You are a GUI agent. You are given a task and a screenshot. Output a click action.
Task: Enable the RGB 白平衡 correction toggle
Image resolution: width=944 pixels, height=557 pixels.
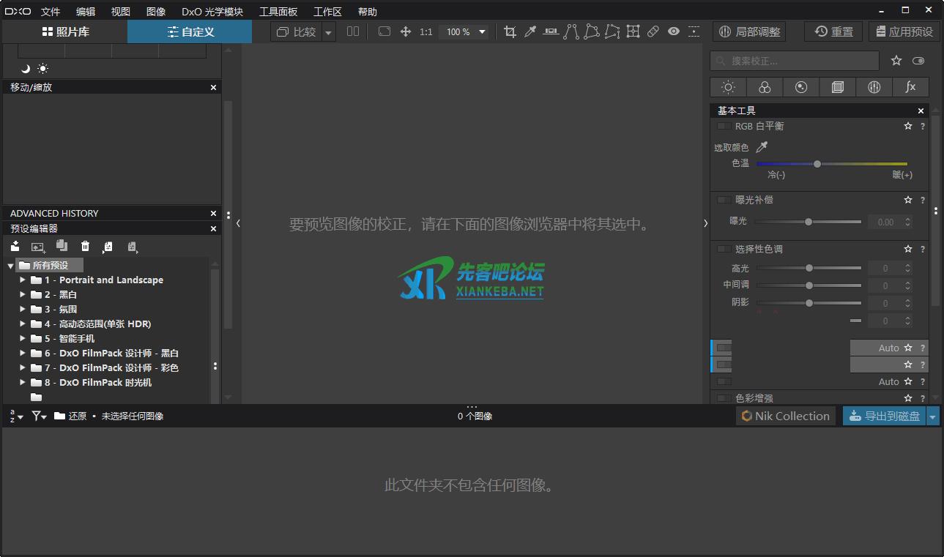[x=724, y=126]
